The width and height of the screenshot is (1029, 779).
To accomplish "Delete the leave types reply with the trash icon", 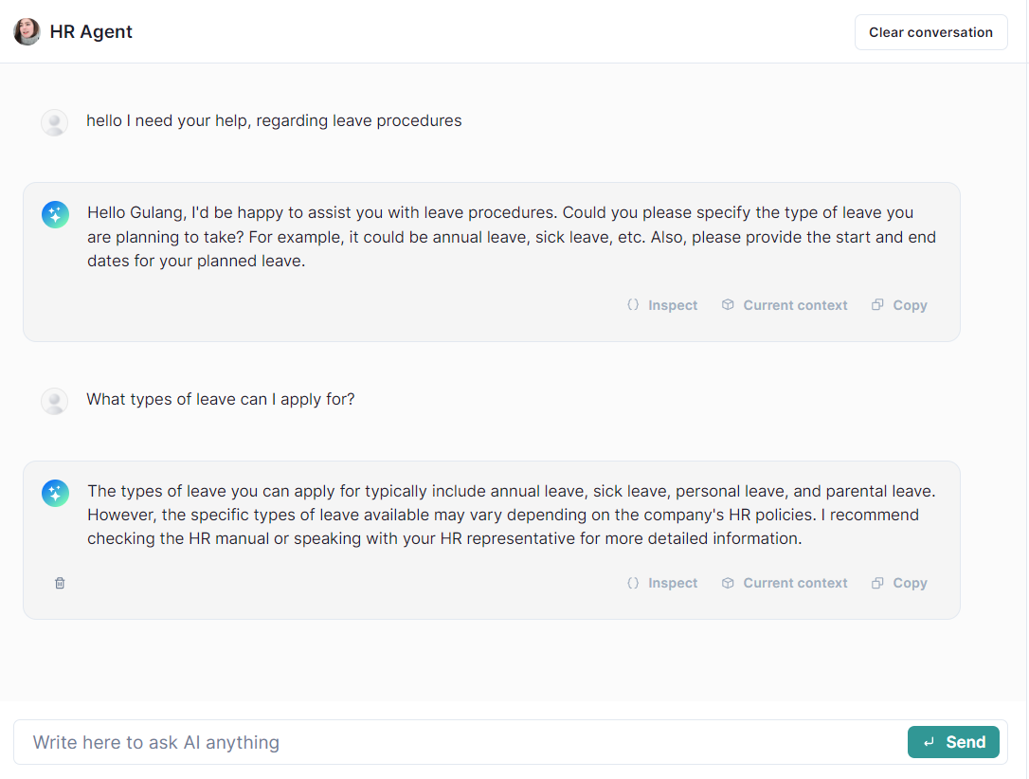I will [60, 584].
